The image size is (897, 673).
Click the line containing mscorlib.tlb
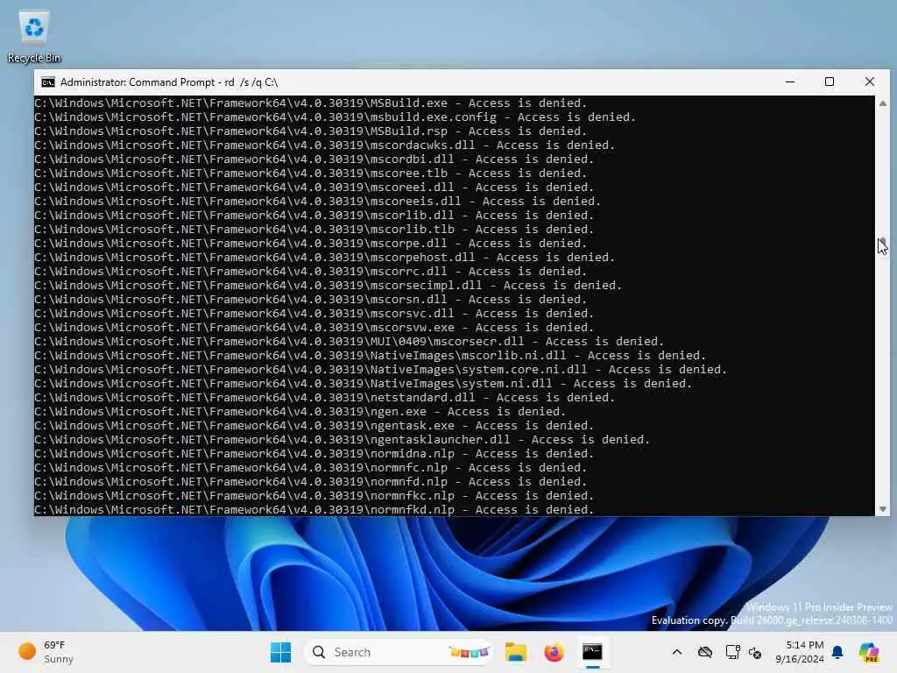click(x=314, y=230)
